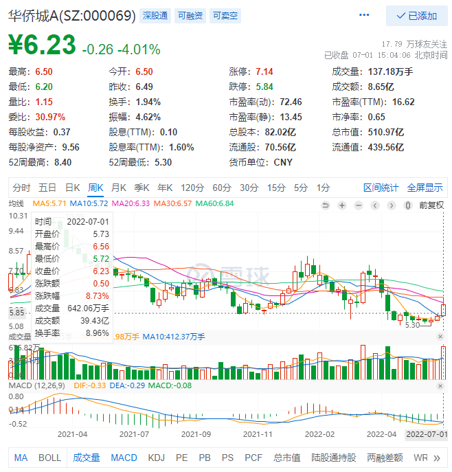452x472 pixels.
Task: Zoom out chart with minus icon
Action: [x=359, y=205]
